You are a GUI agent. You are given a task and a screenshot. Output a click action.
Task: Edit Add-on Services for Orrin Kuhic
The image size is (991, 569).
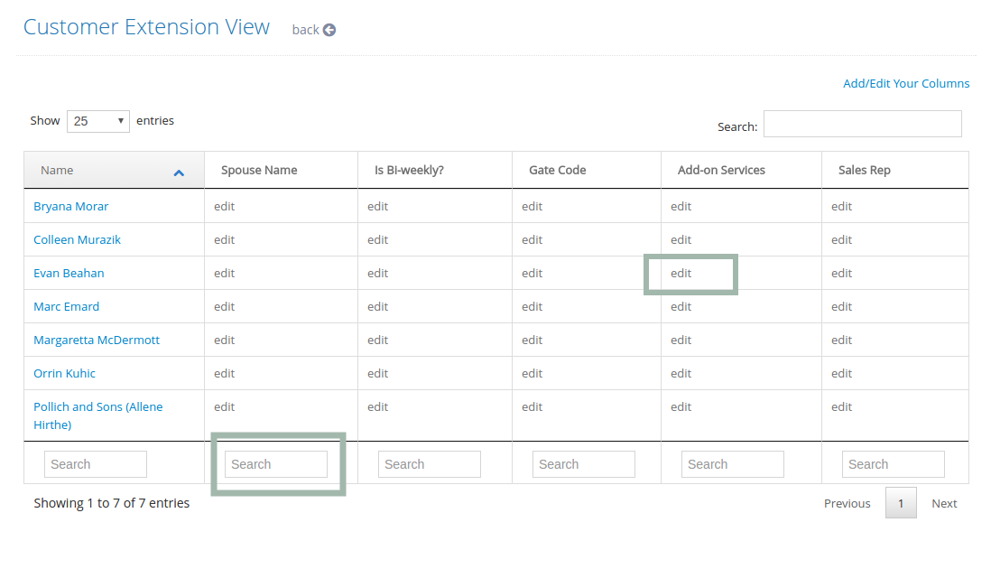[681, 374]
